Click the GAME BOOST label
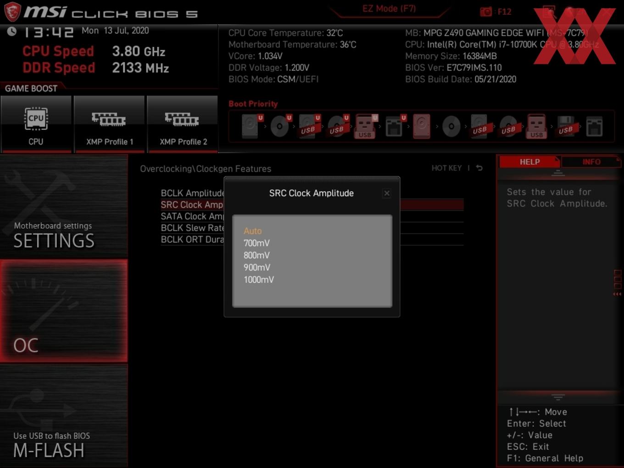The width and height of the screenshot is (624, 468). pyautogui.click(x=31, y=89)
